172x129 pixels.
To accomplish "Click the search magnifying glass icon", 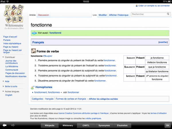I will click(168, 14).
